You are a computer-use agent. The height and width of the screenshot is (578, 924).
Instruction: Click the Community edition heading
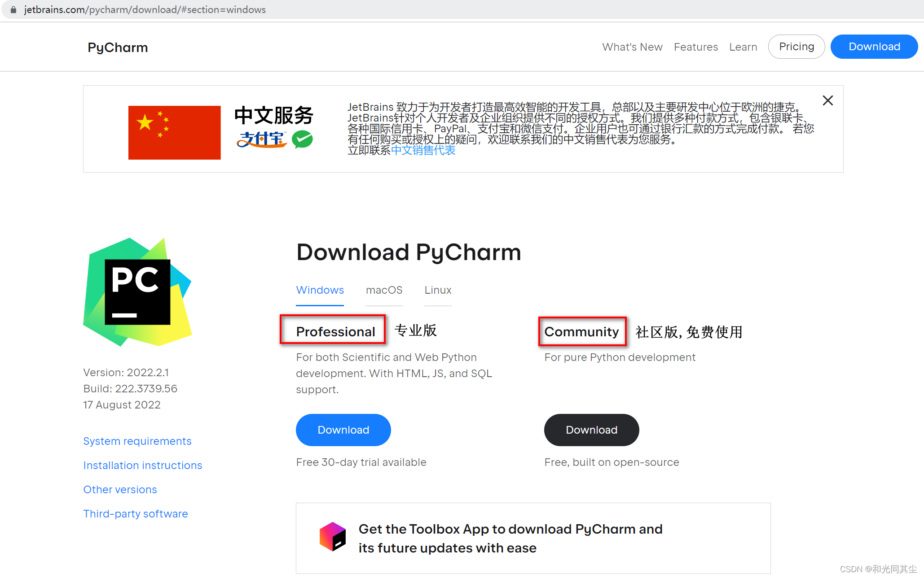pos(581,332)
